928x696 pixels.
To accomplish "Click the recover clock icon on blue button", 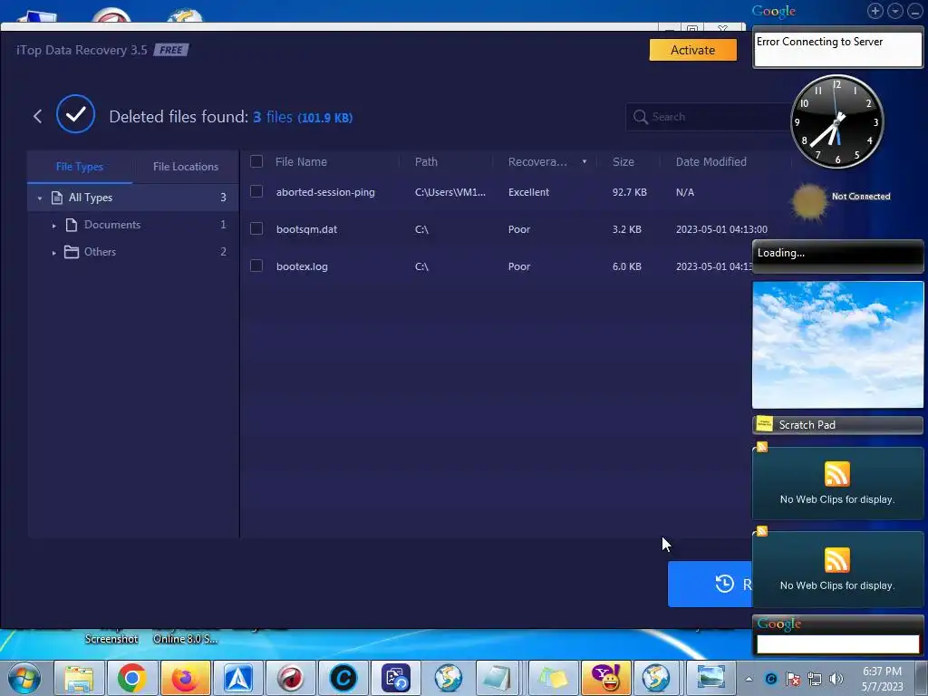I will pos(724,585).
